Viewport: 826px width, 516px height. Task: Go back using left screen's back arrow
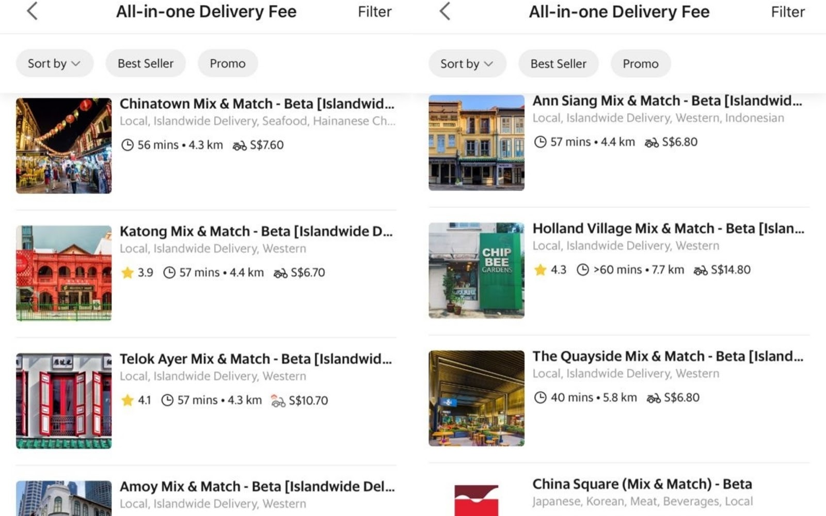click(x=32, y=11)
